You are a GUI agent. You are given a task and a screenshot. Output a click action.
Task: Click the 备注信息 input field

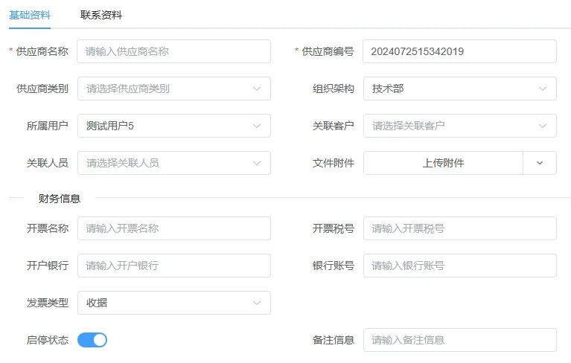click(x=460, y=340)
